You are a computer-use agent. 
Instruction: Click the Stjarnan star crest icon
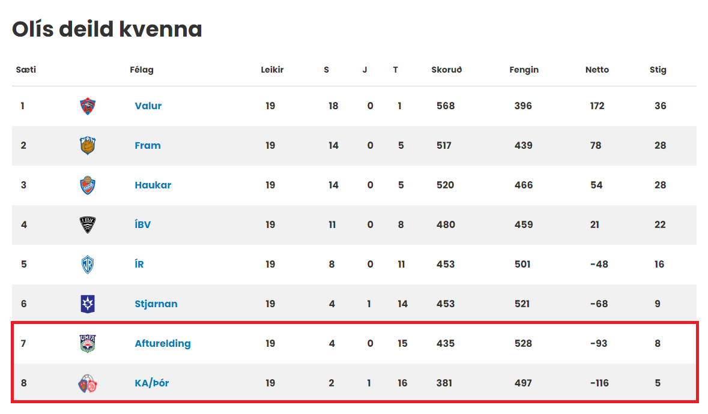(x=88, y=304)
